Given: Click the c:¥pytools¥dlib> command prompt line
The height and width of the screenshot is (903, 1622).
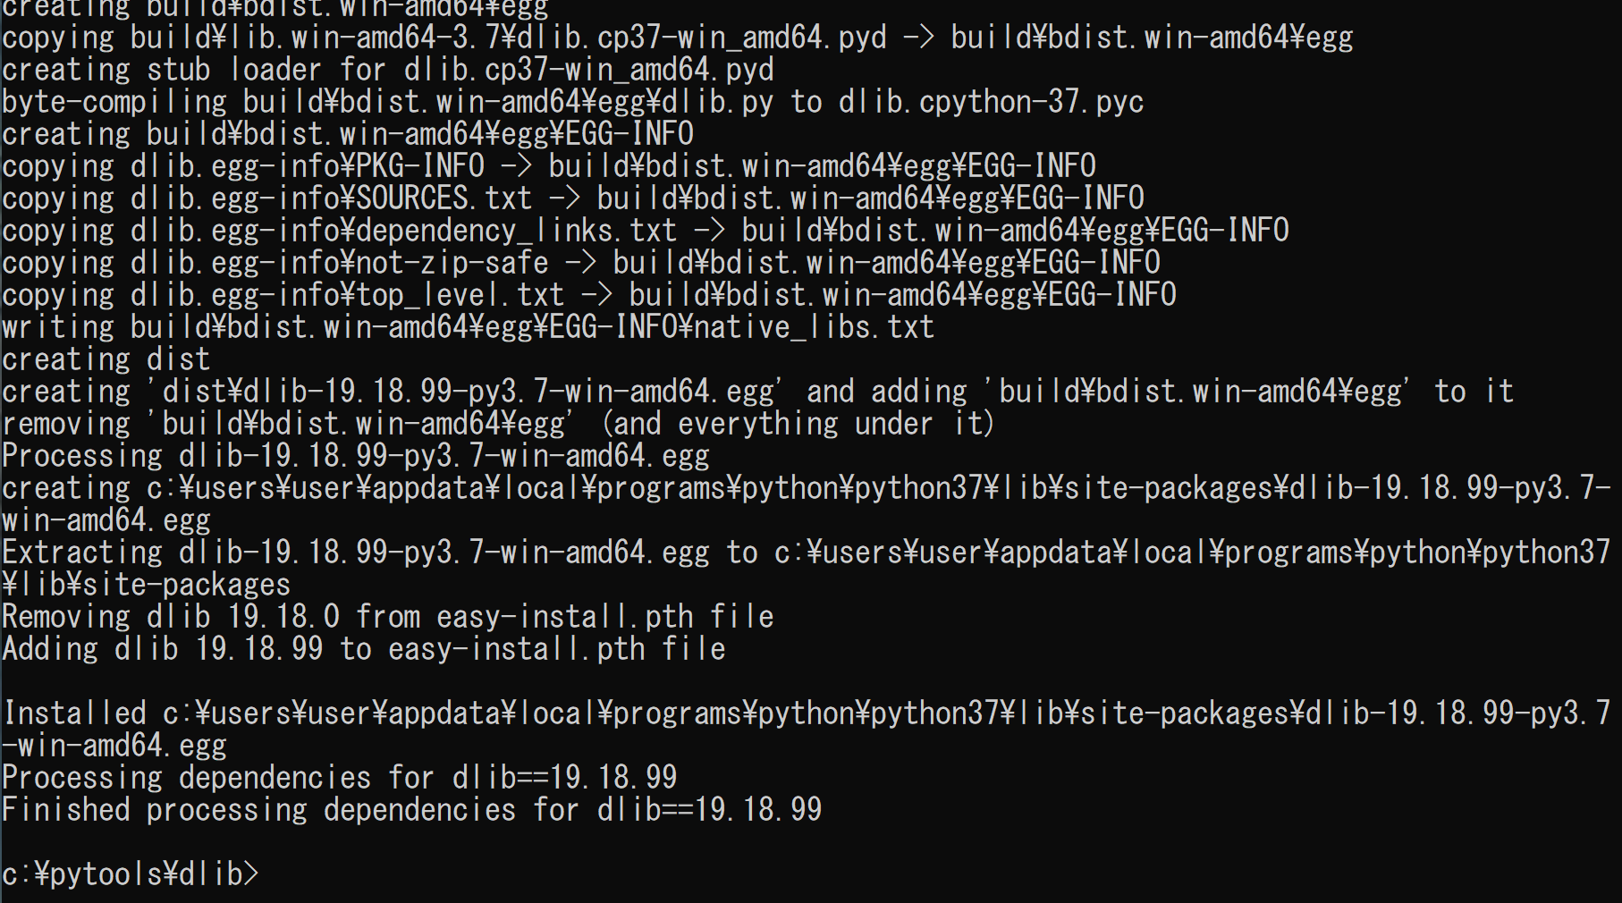Looking at the screenshot, I should tap(131, 873).
